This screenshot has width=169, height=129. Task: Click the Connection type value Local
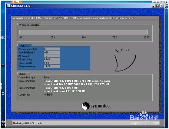coord(47,78)
